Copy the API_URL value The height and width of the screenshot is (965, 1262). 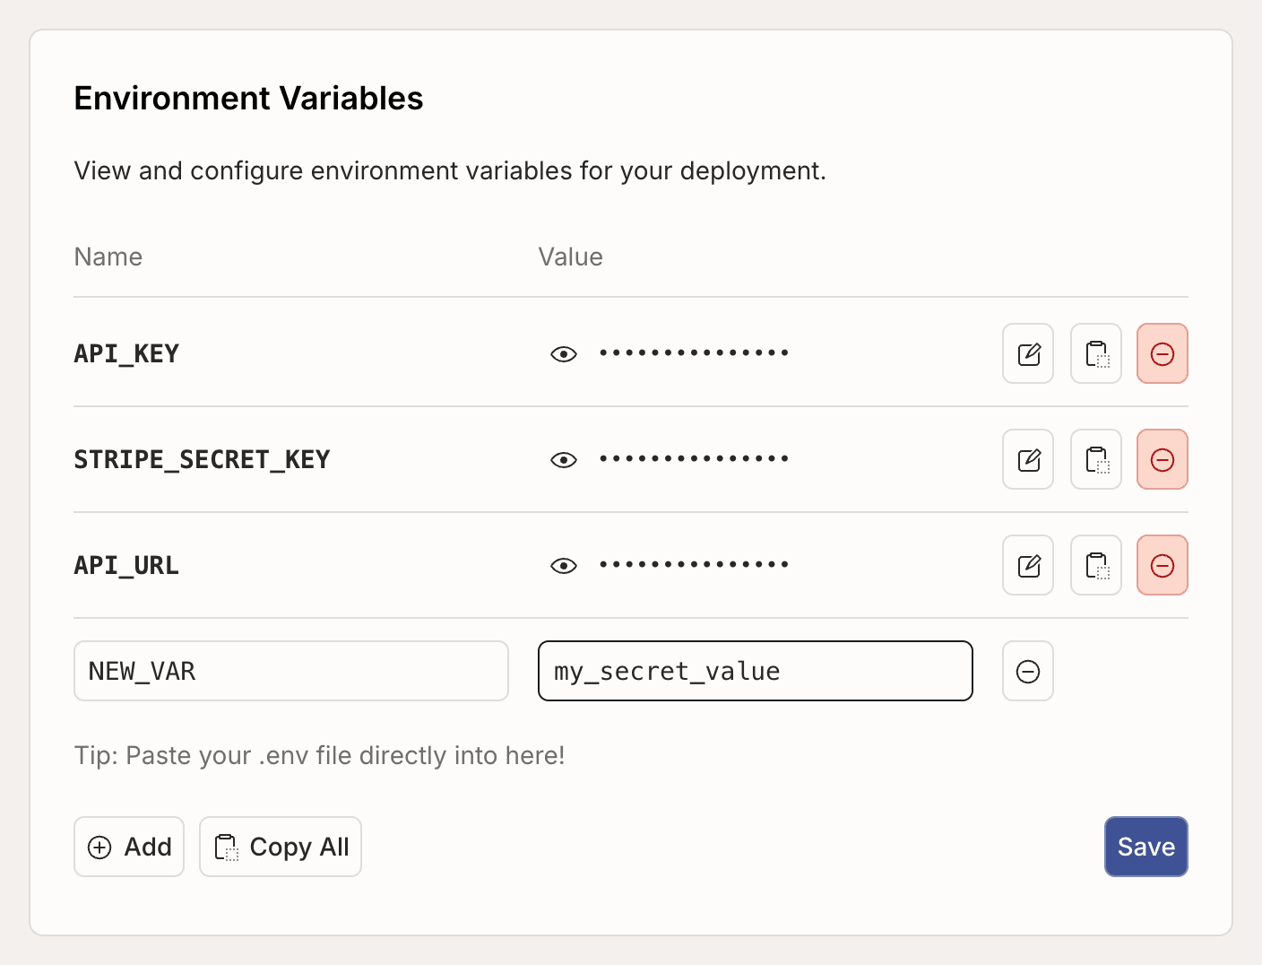1096,565
